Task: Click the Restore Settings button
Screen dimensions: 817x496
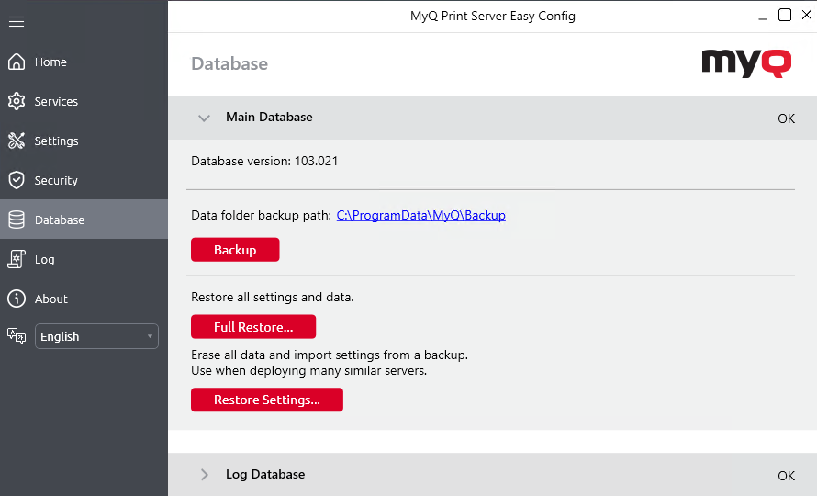Action: (x=267, y=400)
